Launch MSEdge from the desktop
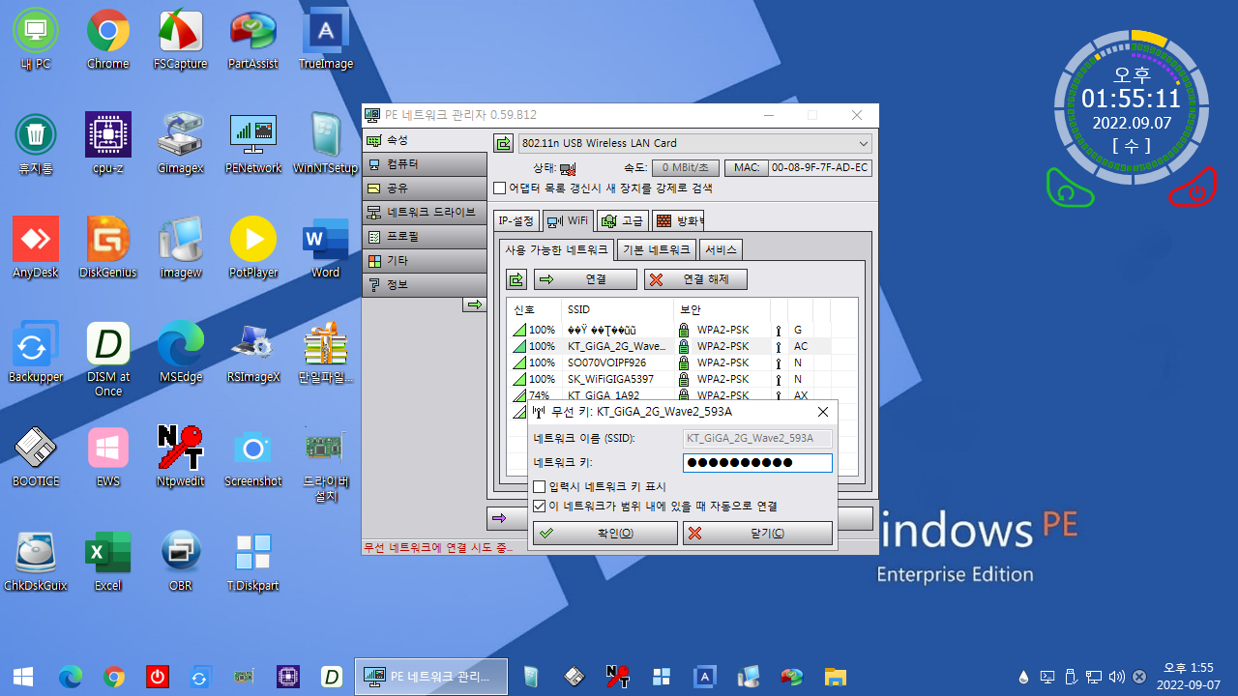This screenshot has height=696, width=1238. click(181, 353)
